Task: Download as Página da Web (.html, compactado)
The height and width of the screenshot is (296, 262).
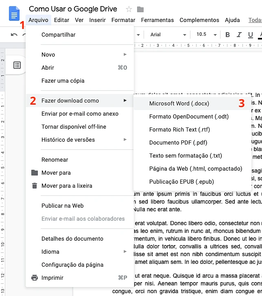Action: tap(192, 169)
